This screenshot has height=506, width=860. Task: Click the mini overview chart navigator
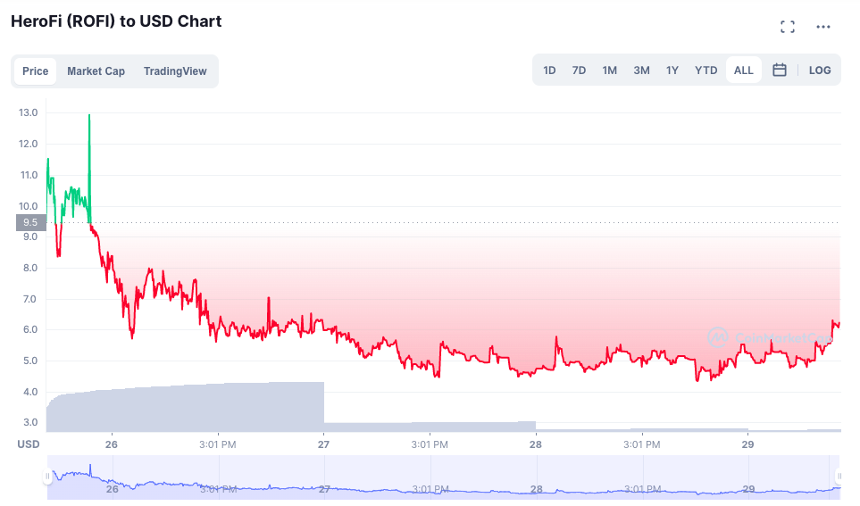[443, 477]
